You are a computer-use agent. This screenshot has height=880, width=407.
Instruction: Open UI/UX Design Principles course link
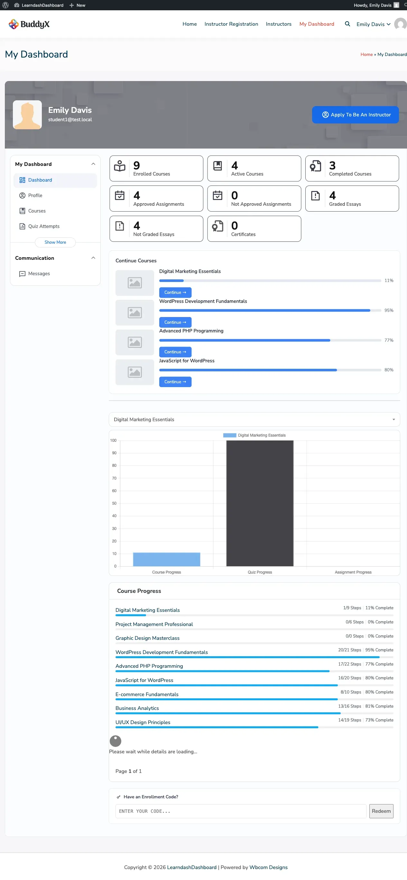click(143, 722)
